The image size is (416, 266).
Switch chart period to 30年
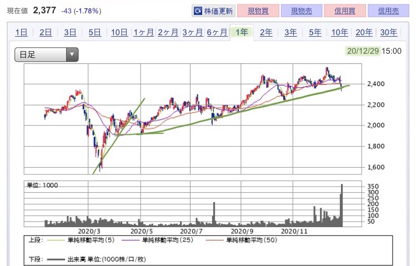(x=389, y=32)
